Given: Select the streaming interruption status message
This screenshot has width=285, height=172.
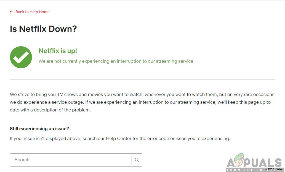Looking at the screenshot, I should tap(116, 61).
